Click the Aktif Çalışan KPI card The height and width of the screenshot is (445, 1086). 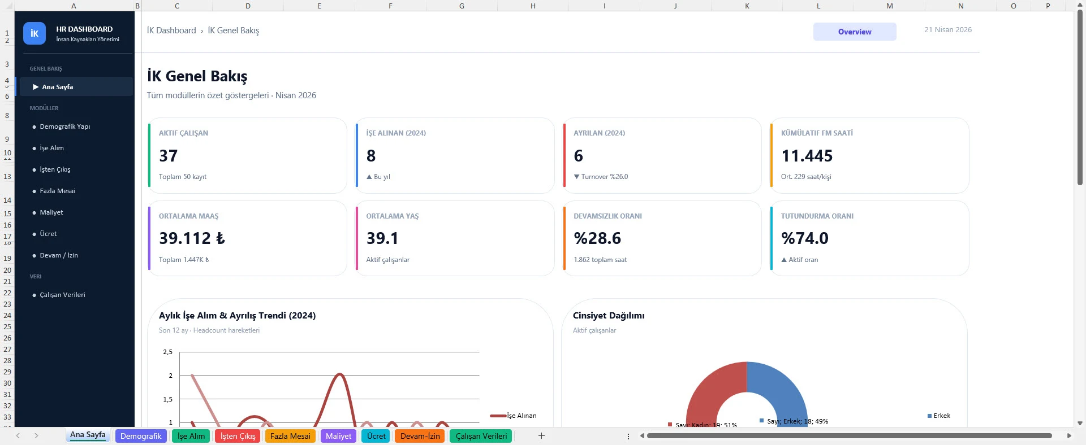[x=247, y=155]
